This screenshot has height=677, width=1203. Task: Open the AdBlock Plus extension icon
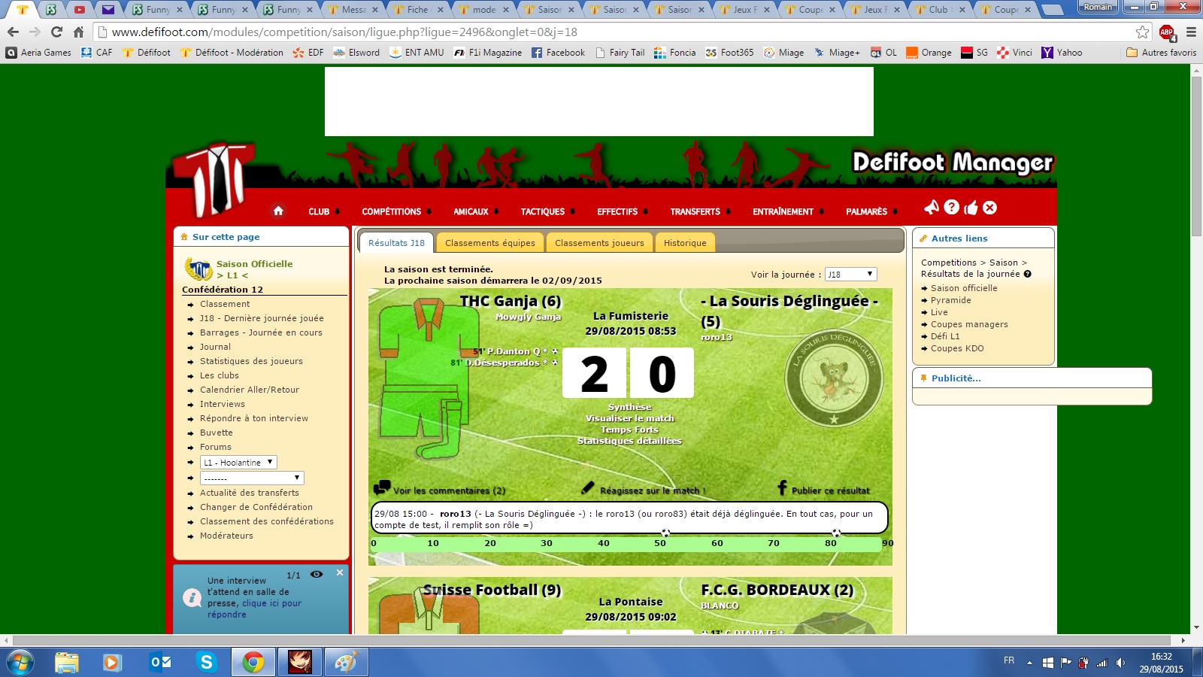tap(1167, 32)
